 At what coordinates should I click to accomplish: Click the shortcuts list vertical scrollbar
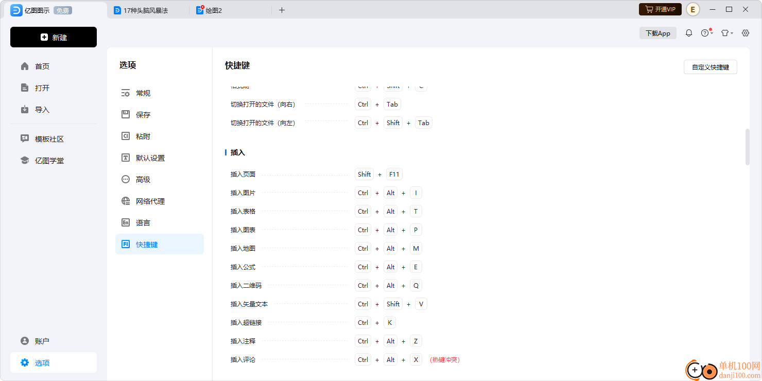pyautogui.click(x=748, y=147)
